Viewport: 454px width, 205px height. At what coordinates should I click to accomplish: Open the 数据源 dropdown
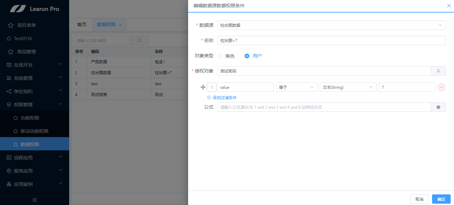[x=331, y=25]
